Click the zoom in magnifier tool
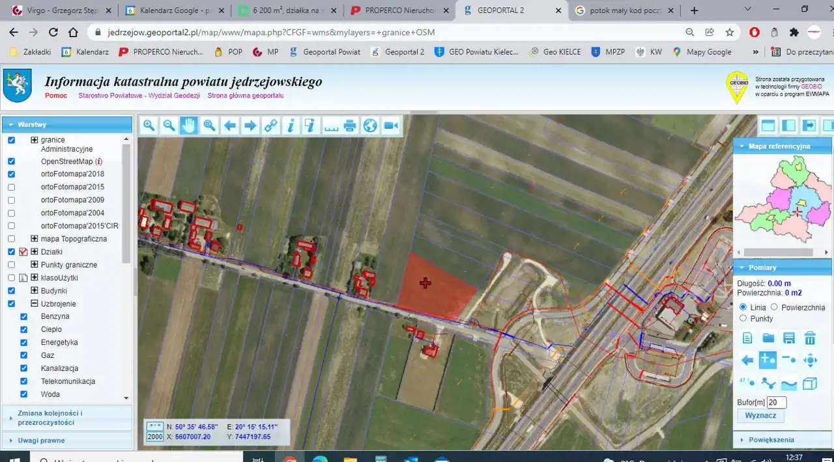 (x=149, y=126)
